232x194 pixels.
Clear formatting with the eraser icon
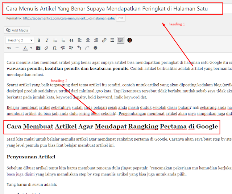[x=46, y=48]
